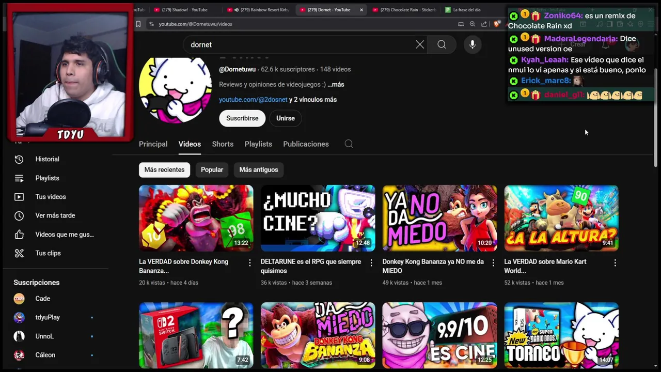Click the bookmark icon in the address bar
The width and height of the screenshot is (661, 372).
(x=138, y=24)
